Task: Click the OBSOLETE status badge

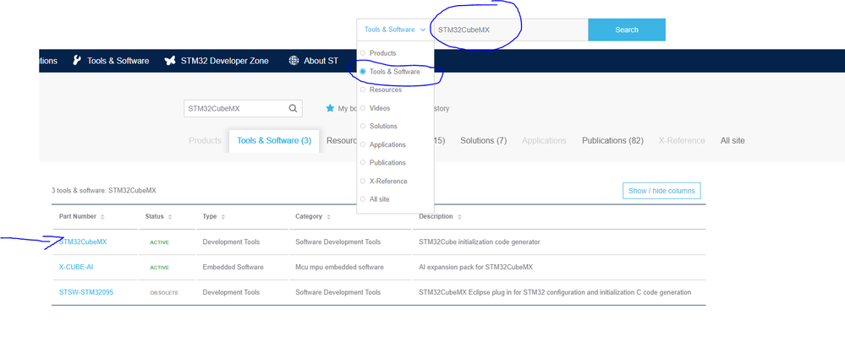Action: 164,293
